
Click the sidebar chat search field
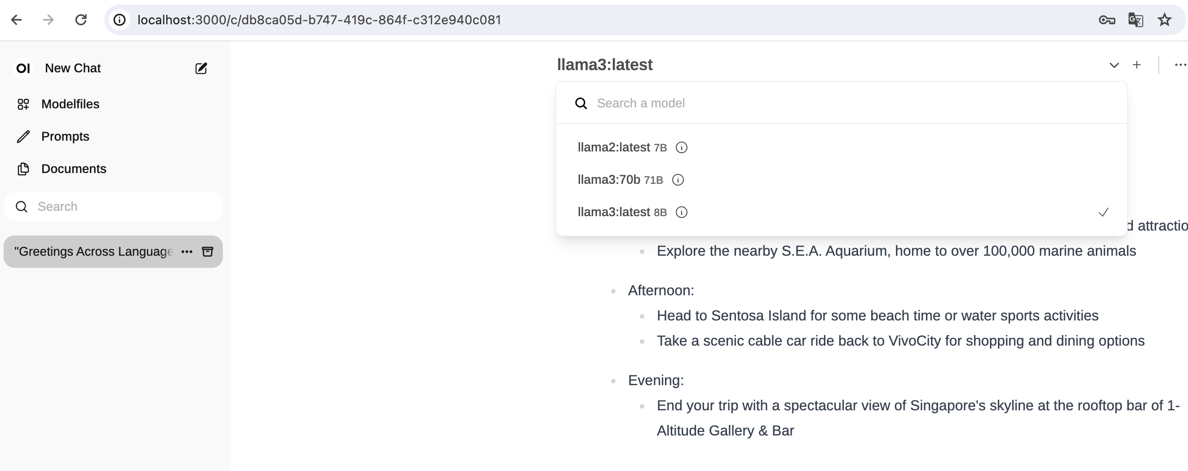pos(120,207)
